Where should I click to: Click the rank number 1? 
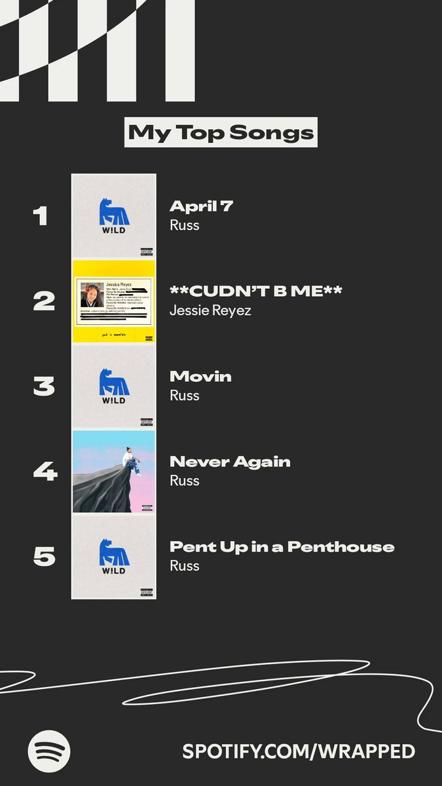(41, 216)
